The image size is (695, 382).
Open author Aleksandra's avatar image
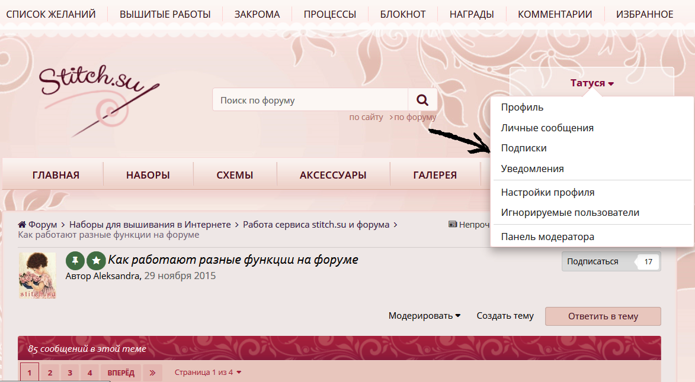coord(37,276)
